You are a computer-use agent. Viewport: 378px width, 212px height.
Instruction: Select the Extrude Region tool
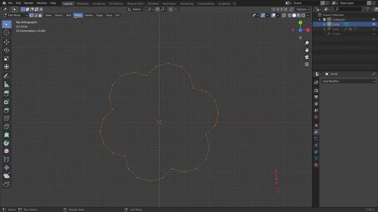(x=6, y=94)
